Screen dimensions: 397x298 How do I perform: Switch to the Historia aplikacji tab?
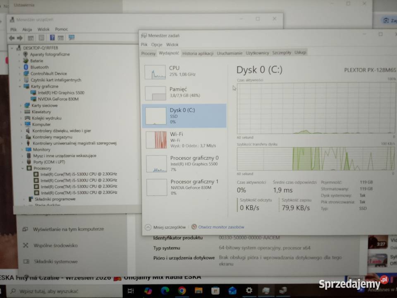click(x=198, y=53)
